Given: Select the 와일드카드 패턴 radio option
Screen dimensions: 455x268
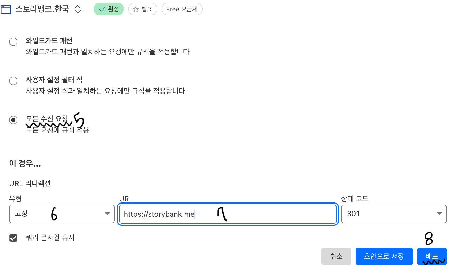Looking at the screenshot, I should click(13, 41).
